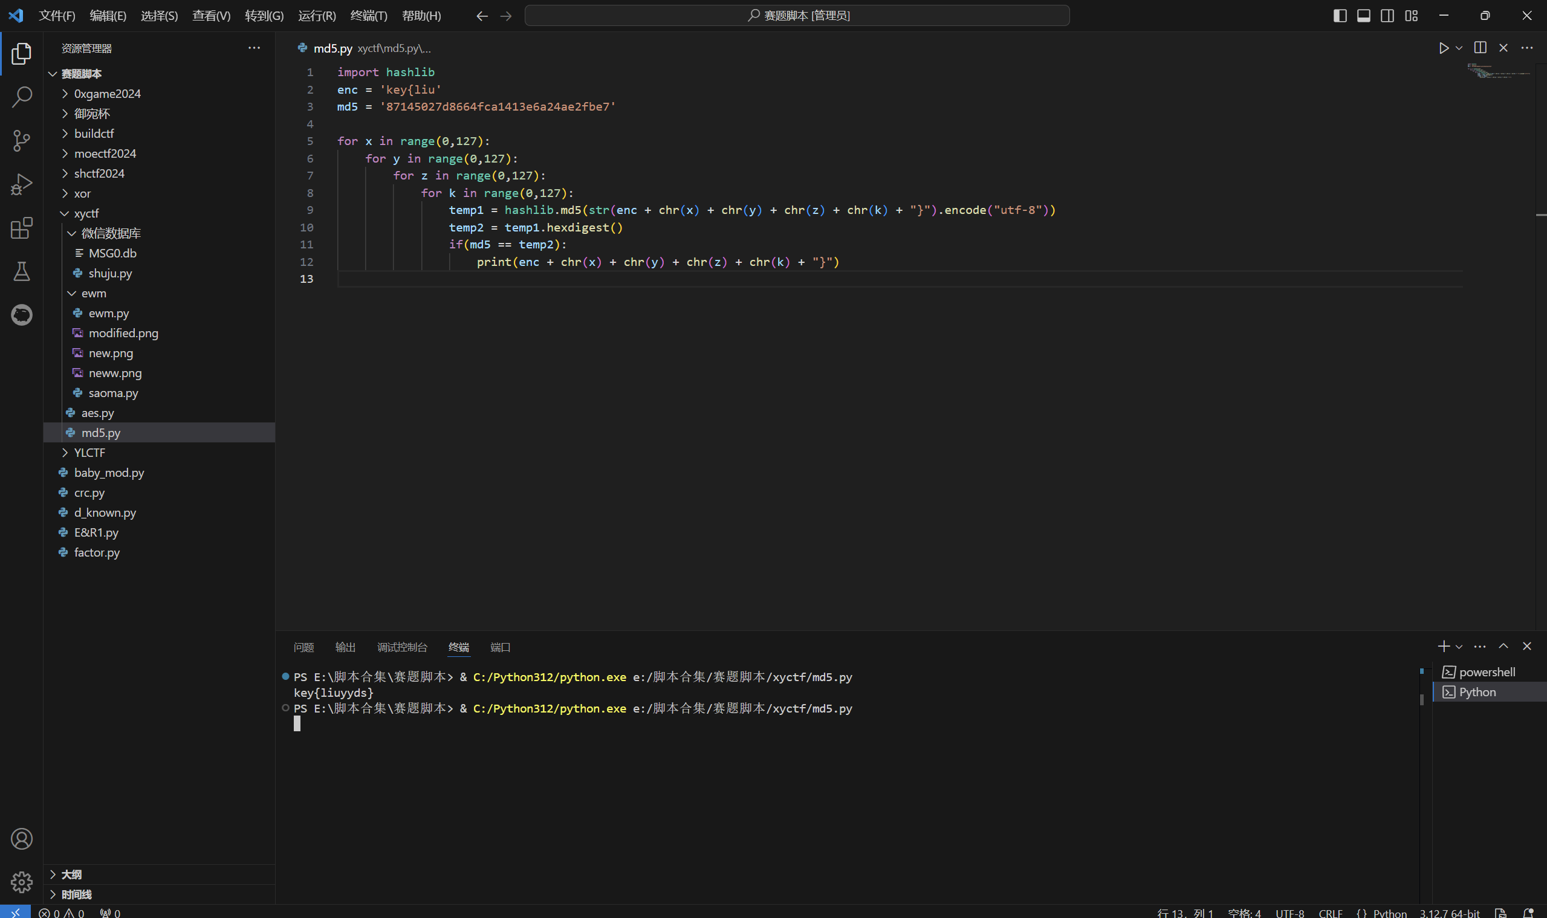Open editor More Actions ellipsis

(x=1527, y=48)
